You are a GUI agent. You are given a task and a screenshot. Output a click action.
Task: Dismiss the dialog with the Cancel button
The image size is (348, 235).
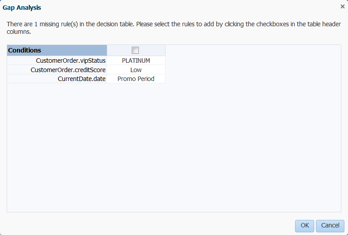pyautogui.click(x=330, y=226)
